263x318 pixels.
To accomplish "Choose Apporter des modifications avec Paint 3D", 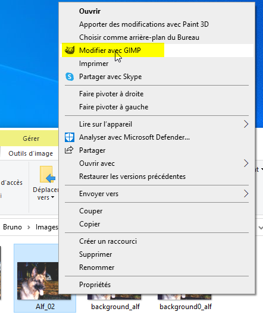I will pyautogui.click(x=144, y=24).
